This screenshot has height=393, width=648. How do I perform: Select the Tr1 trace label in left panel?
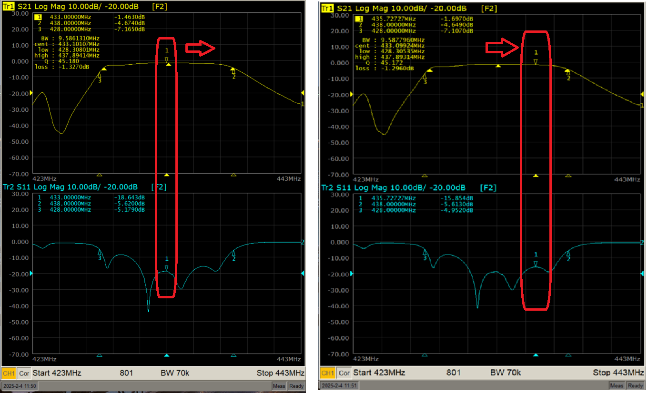(9, 7)
